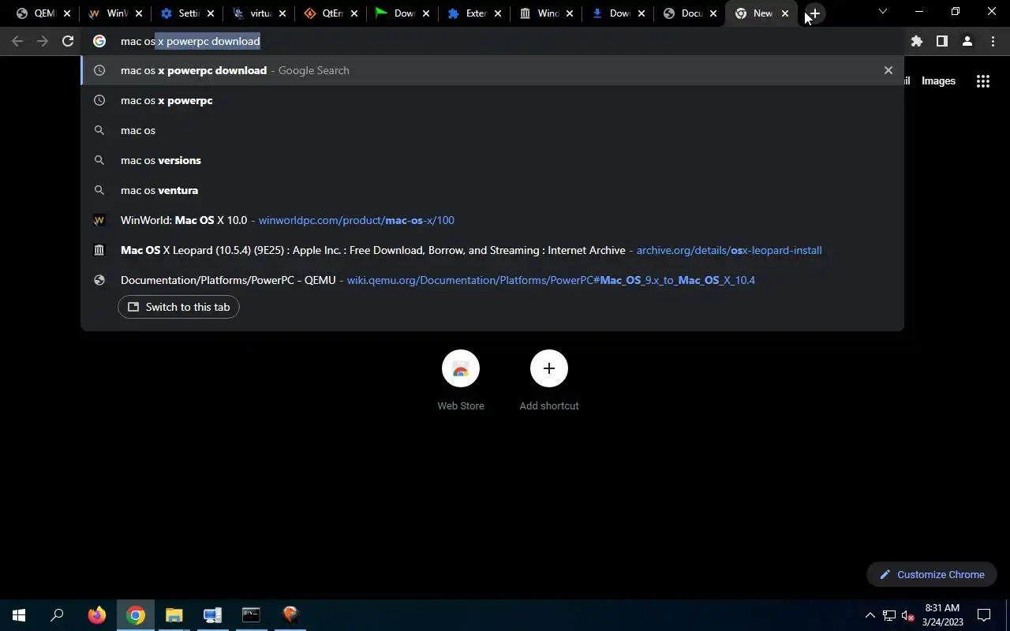1010x631 pixels.
Task: Open the Mac OS X Leopard archive.org suggestion
Action: [x=492, y=250]
